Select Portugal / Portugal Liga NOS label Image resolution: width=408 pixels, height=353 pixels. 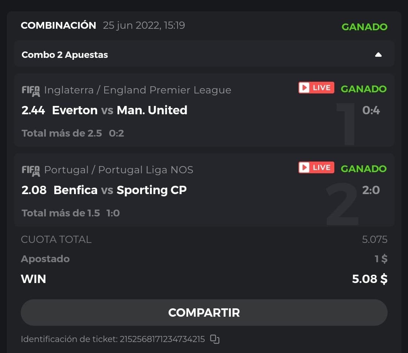point(119,170)
